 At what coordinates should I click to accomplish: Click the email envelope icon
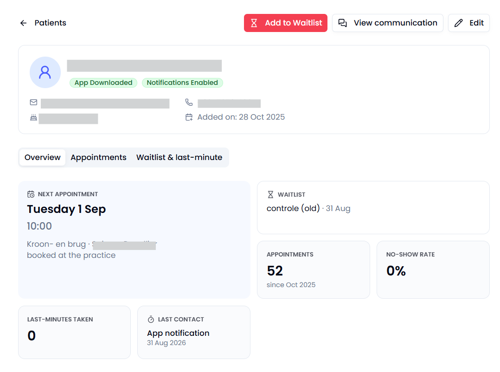[33, 103]
